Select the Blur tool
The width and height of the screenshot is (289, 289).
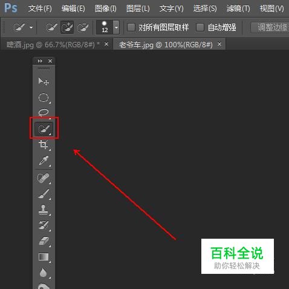click(44, 273)
